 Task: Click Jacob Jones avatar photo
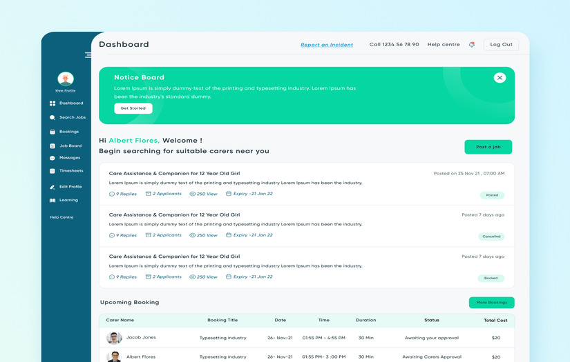[x=114, y=338]
